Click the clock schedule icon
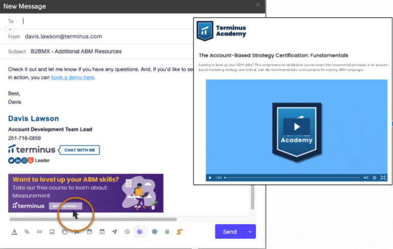 coord(127,232)
